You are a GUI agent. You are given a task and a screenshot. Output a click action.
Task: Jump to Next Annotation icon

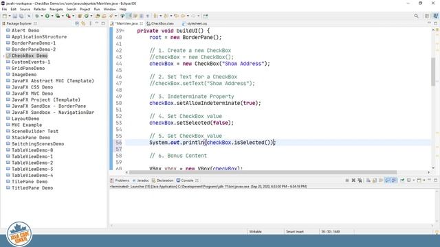point(155,16)
